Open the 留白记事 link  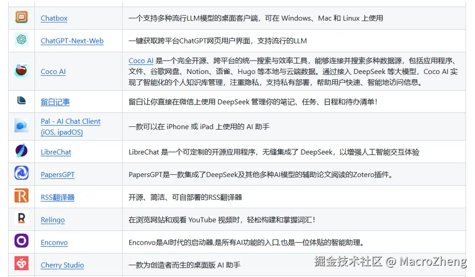(55, 102)
